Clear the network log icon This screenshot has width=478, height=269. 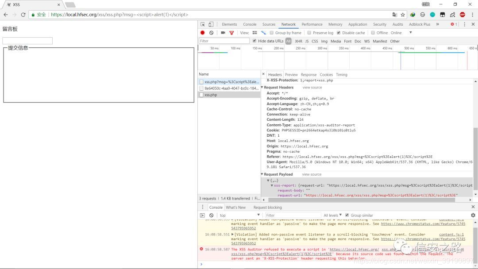(211, 33)
